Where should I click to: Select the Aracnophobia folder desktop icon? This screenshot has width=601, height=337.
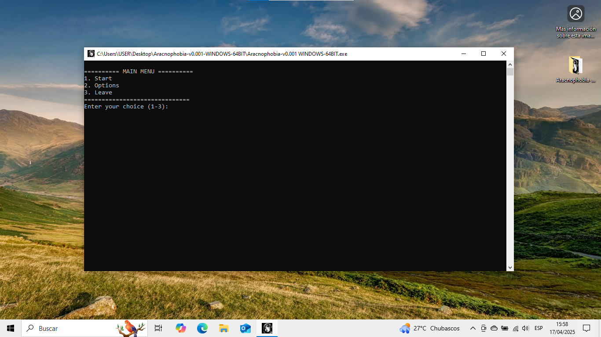coord(575,70)
